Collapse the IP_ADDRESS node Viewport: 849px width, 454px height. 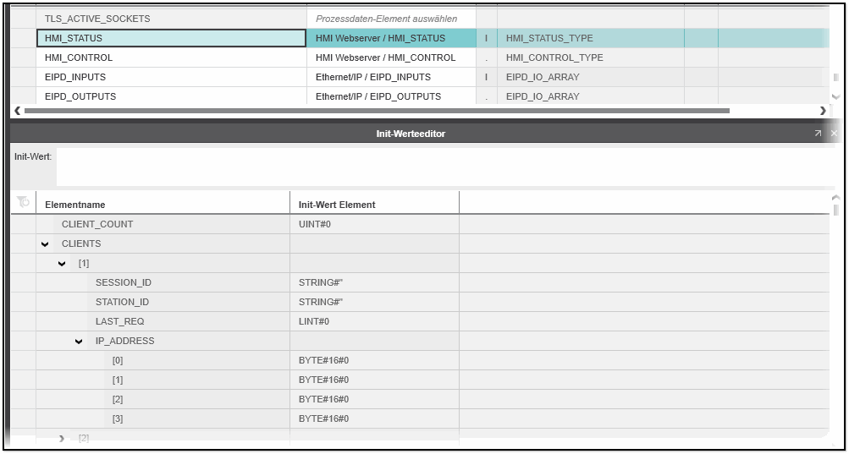click(x=79, y=341)
